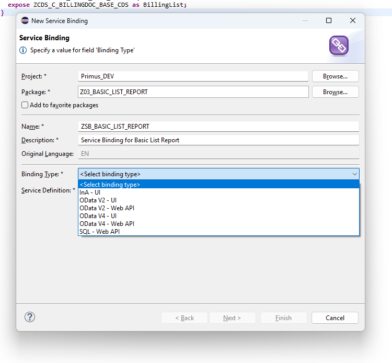Select OData V2 - UI binding type
392x363 pixels.
(x=219, y=200)
